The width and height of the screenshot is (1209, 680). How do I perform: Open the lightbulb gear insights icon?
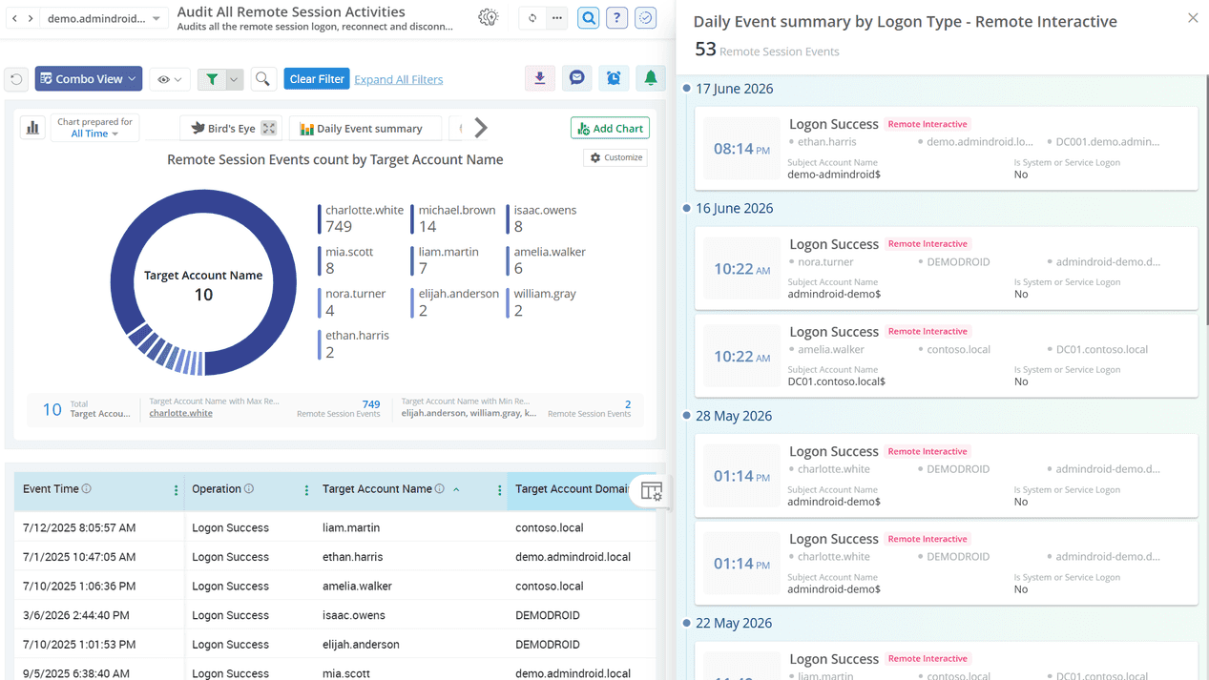[488, 18]
